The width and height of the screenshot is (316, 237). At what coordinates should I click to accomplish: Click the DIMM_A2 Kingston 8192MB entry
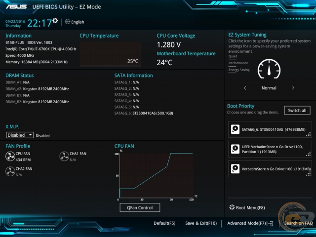pos(38,89)
